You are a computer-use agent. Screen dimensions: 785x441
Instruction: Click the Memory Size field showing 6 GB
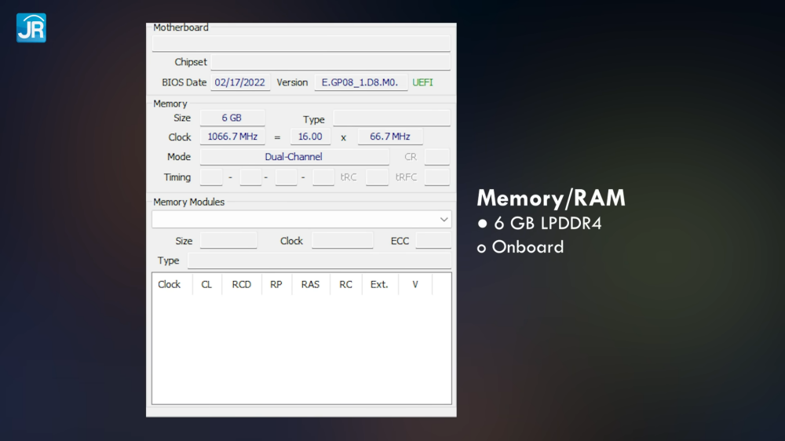click(x=232, y=118)
